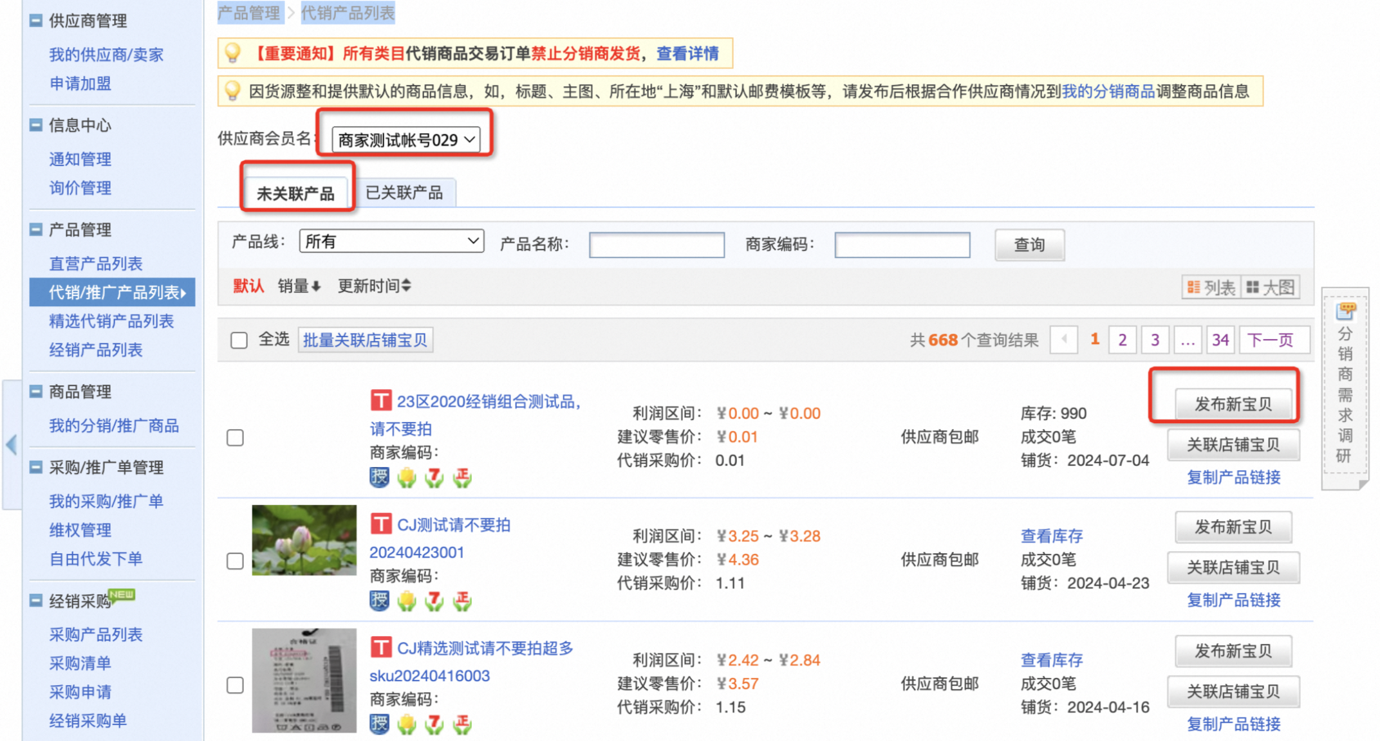
Task: Click the lightbulb icon beside 因货源整和 notice
Action: tap(233, 91)
